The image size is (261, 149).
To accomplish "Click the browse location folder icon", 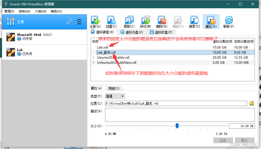I will [252, 103].
